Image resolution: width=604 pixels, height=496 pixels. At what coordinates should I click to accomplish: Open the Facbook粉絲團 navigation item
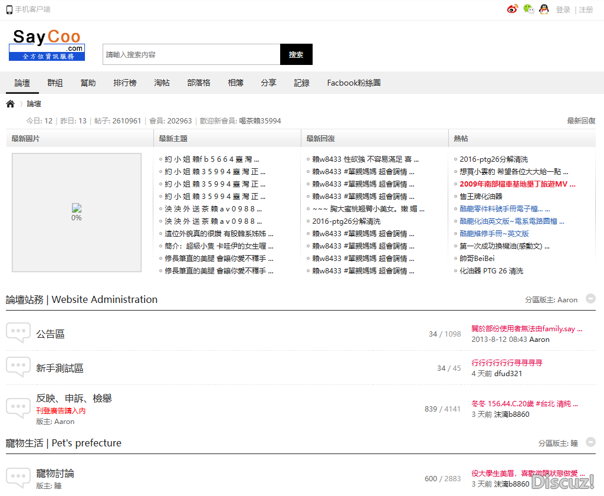354,83
